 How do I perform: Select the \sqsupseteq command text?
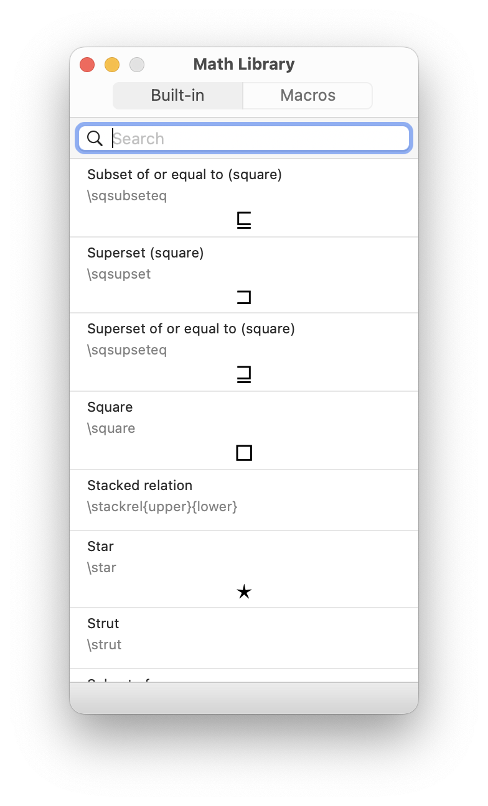point(127,350)
